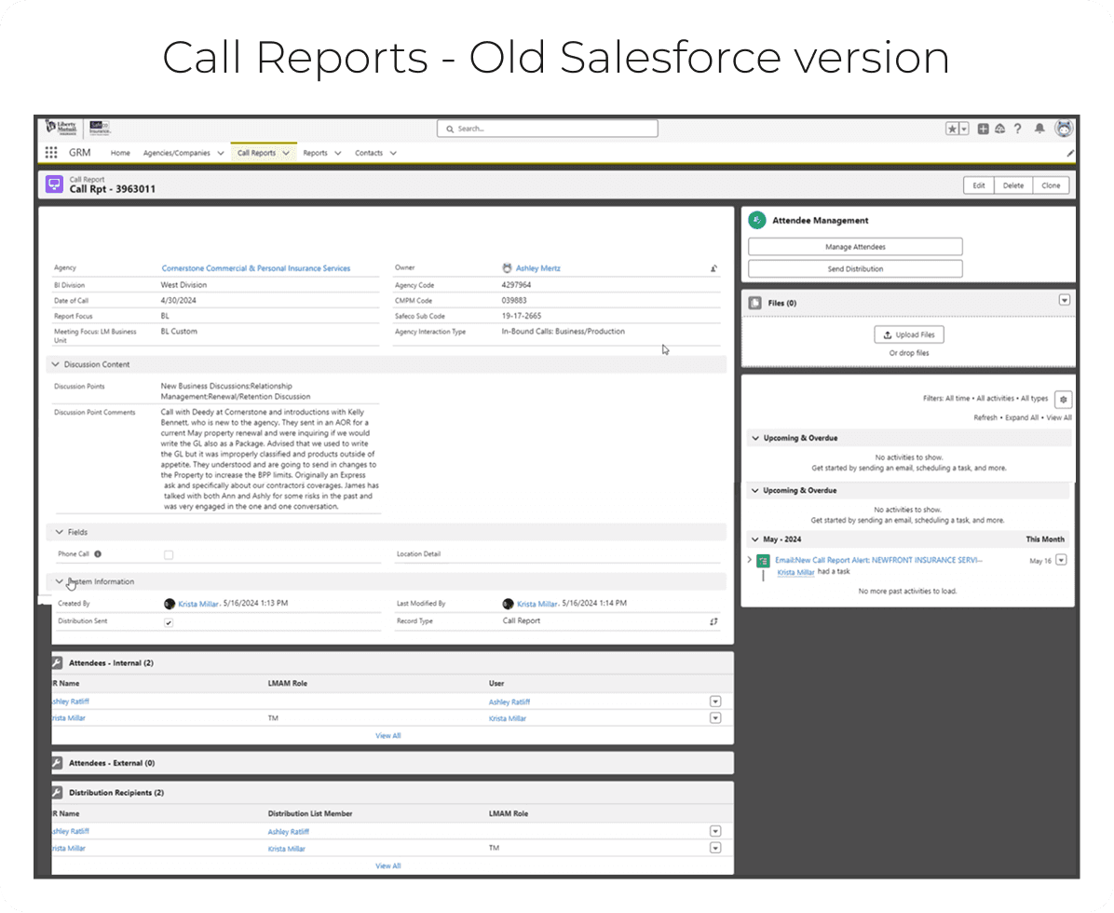Image resolution: width=1114 pixels, height=913 pixels.
Task: Click the Phone Call info icon
Action: point(98,554)
